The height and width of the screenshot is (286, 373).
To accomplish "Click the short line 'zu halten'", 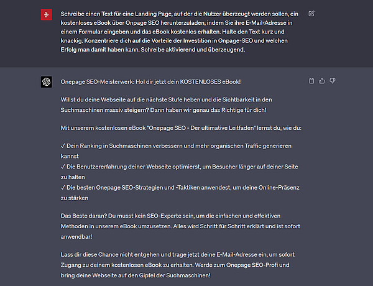I will 73,177.
